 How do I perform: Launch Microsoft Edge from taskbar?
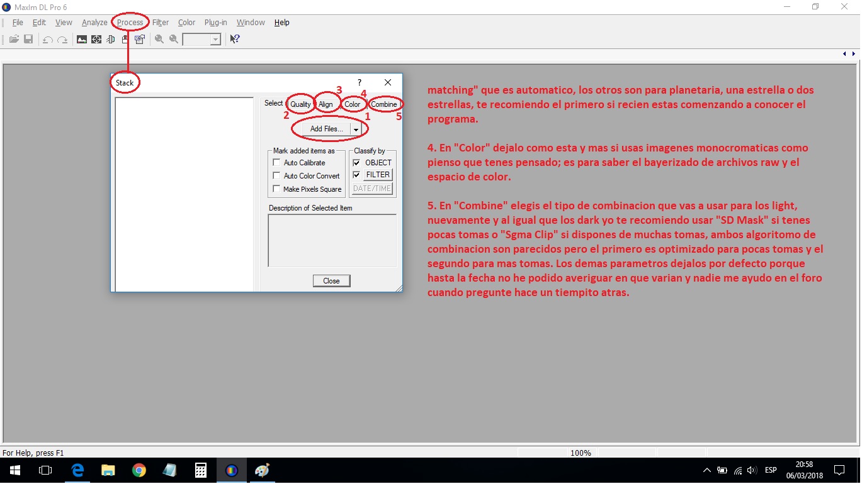tap(77, 470)
